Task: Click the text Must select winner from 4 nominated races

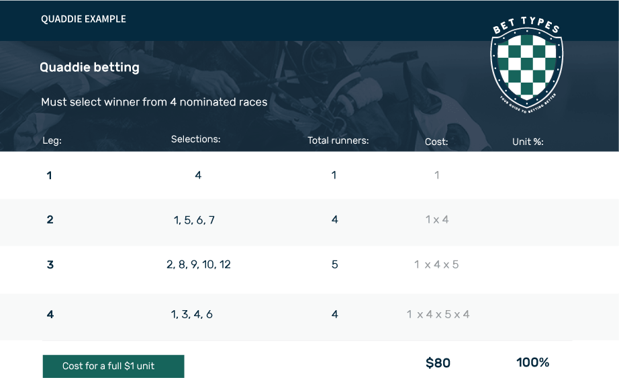Action: pos(154,102)
